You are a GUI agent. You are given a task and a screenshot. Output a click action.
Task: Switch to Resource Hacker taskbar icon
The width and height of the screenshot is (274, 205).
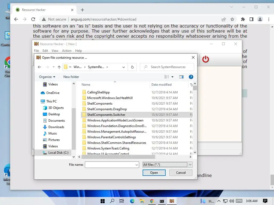point(172,201)
